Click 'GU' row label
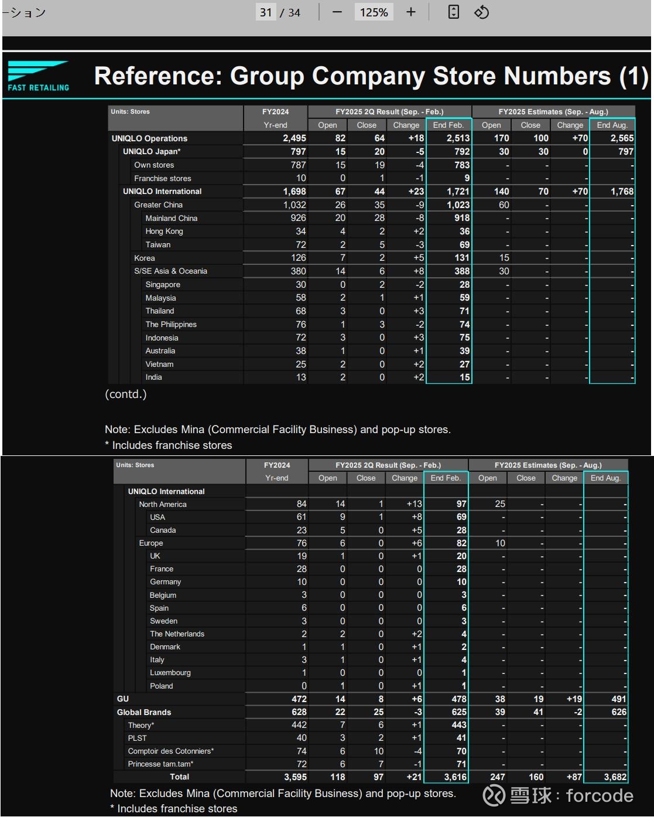The width and height of the screenshot is (654, 817). click(123, 699)
